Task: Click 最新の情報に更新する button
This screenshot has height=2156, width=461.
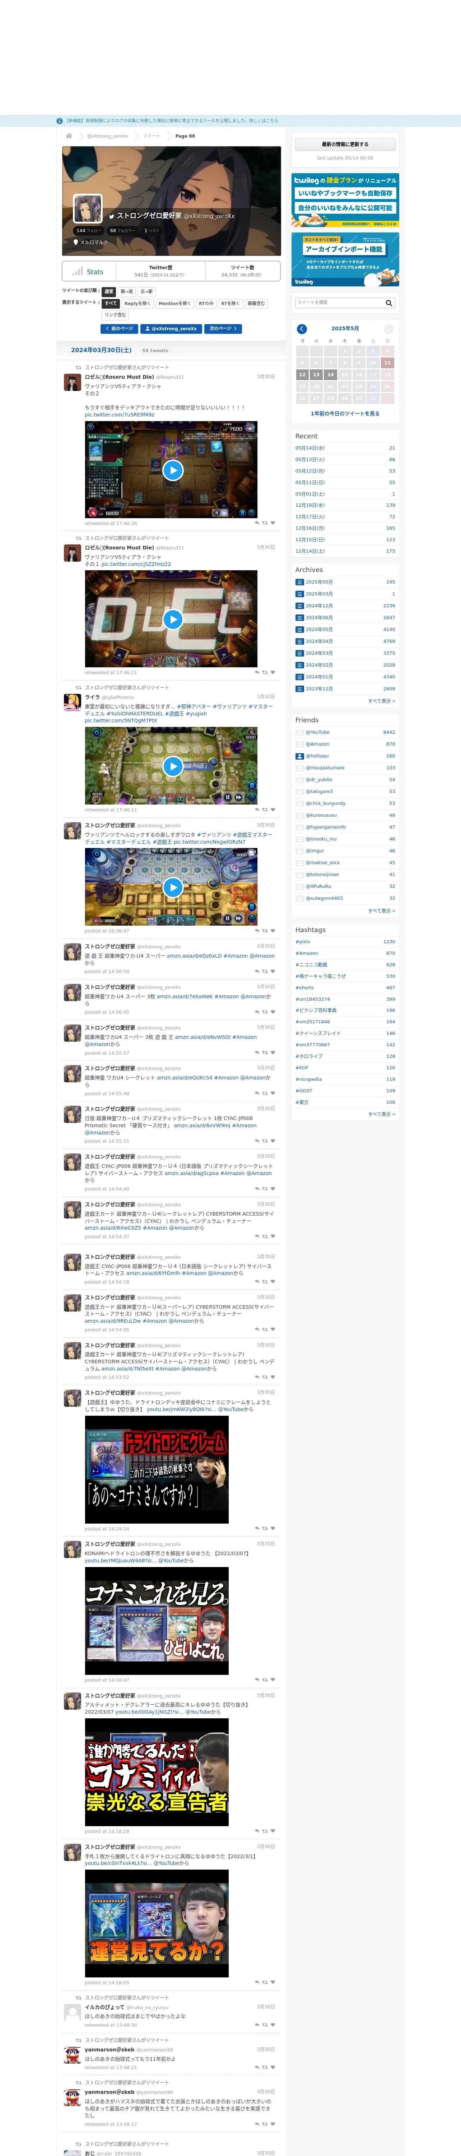Action: pos(345,145)
